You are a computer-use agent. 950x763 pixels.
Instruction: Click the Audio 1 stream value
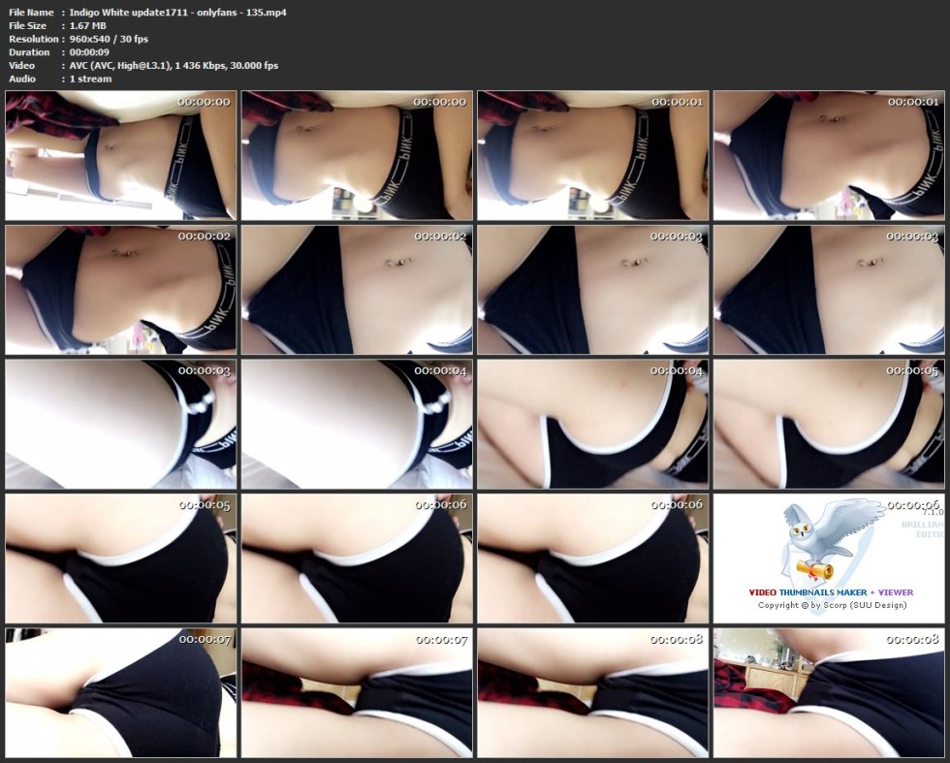90,79
